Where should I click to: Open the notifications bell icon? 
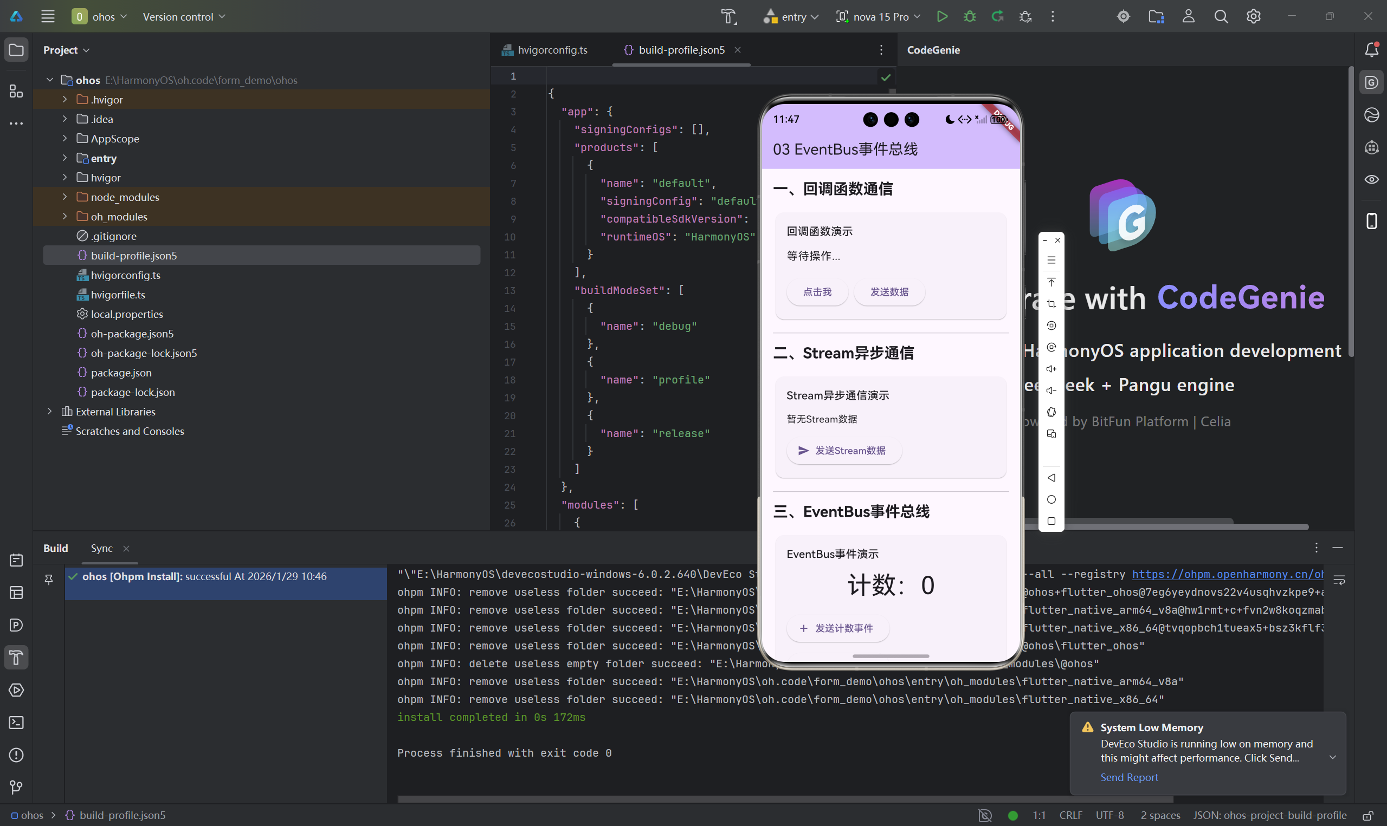[1371, 50]
